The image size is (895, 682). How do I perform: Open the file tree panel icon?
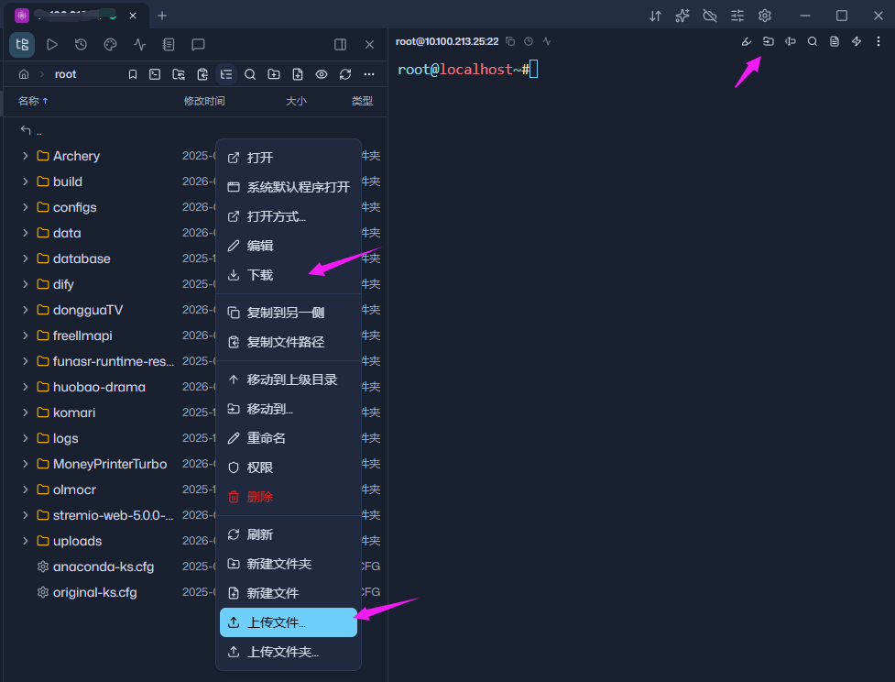pos(22,45)
